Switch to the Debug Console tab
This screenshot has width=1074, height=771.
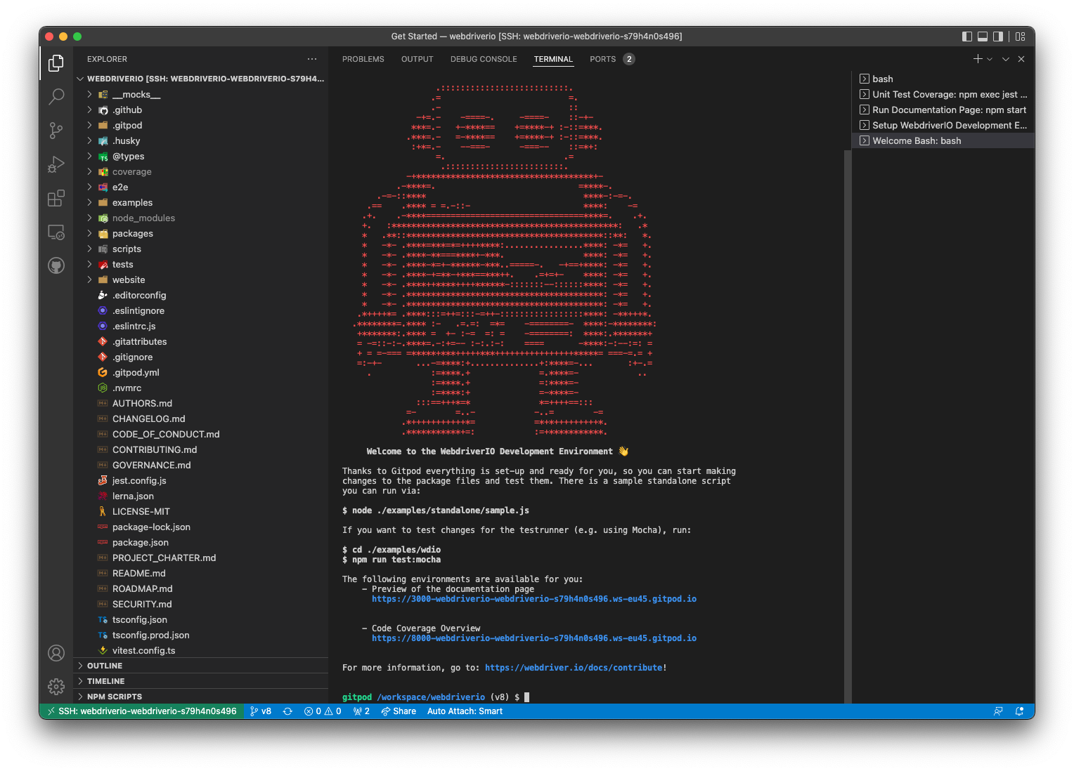click(x=484, y=59)
